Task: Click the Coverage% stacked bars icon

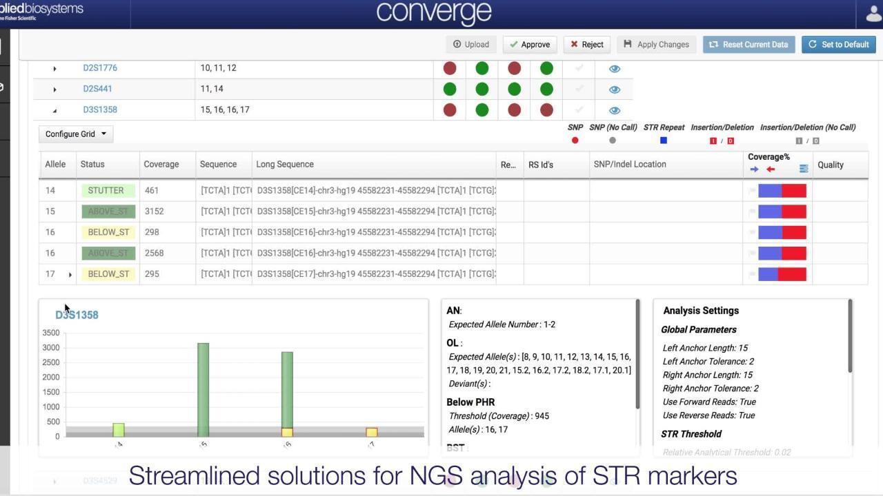Action: click(804, 169)
